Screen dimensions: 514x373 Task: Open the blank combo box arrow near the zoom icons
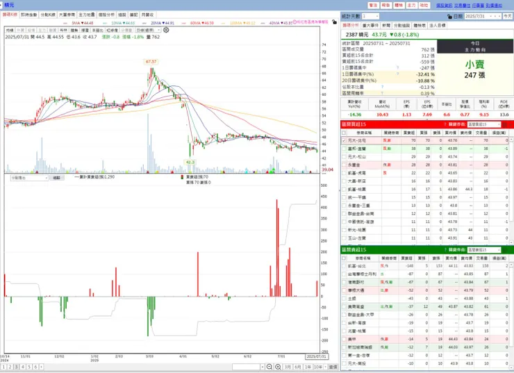click(263, 367)
